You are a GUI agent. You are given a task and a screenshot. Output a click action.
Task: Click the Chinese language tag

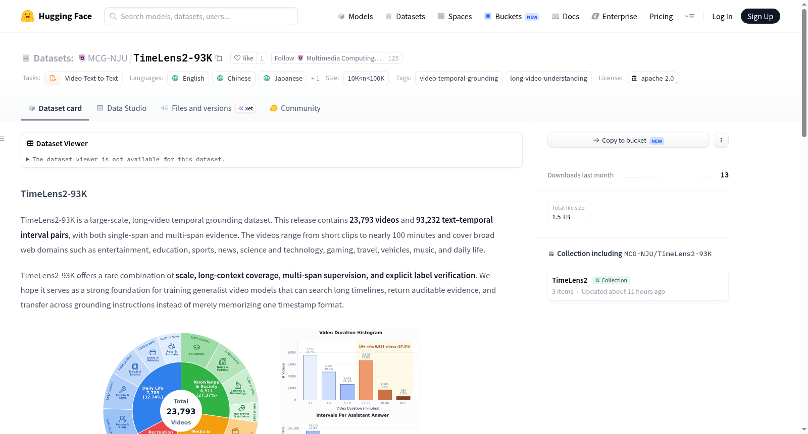[234, 78]
